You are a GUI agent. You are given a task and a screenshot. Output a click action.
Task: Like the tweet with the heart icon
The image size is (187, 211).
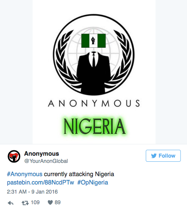point(50,202)
